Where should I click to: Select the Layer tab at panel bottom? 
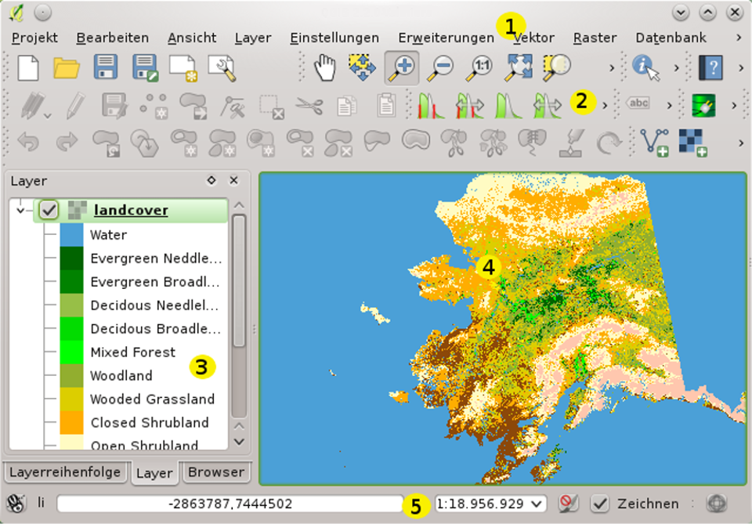point(154,473)
